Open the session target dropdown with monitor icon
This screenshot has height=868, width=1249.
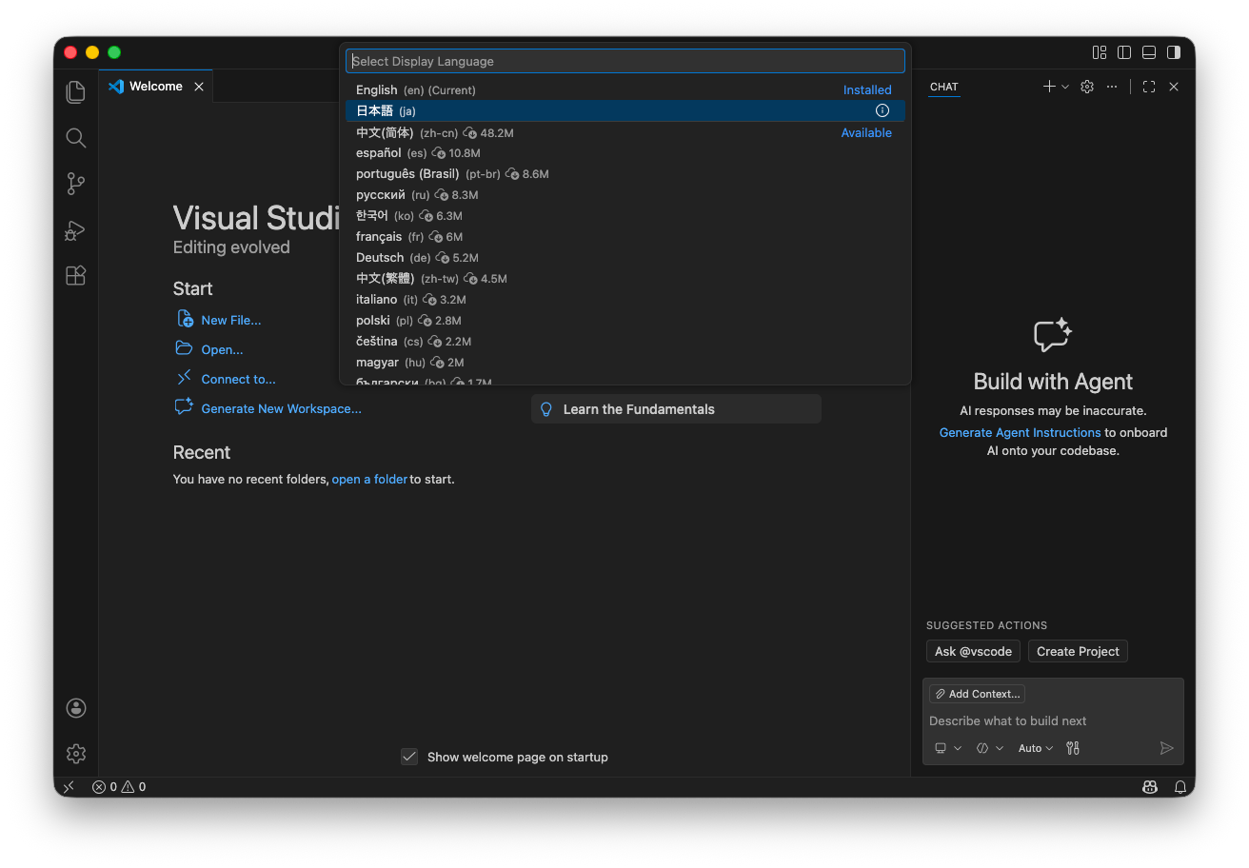pyautogui.click(x=948, y=748)
